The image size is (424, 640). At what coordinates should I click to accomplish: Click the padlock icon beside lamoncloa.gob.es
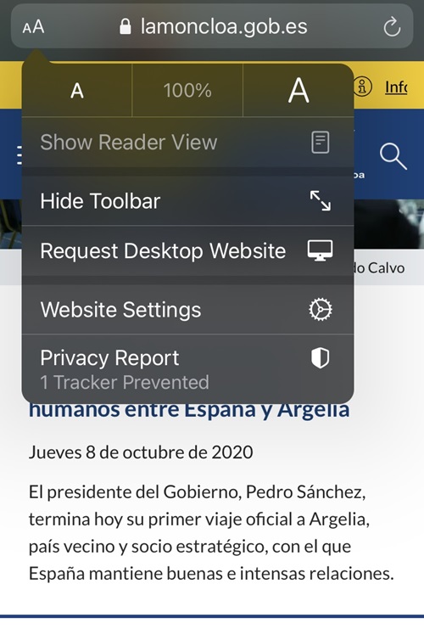pyautogui.click(x=126, y=26)
